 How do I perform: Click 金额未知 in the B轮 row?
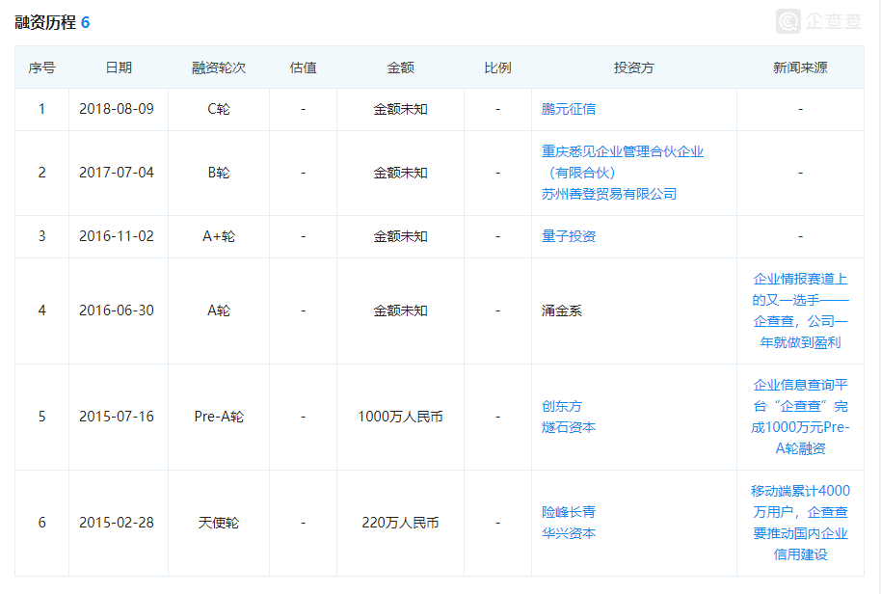click(x=400, y=173)
